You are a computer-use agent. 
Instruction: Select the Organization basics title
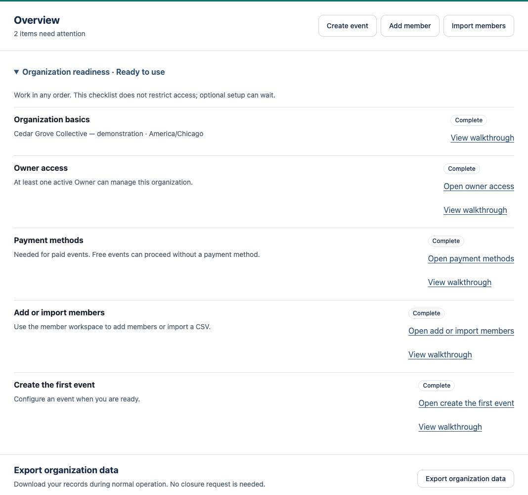52,119
